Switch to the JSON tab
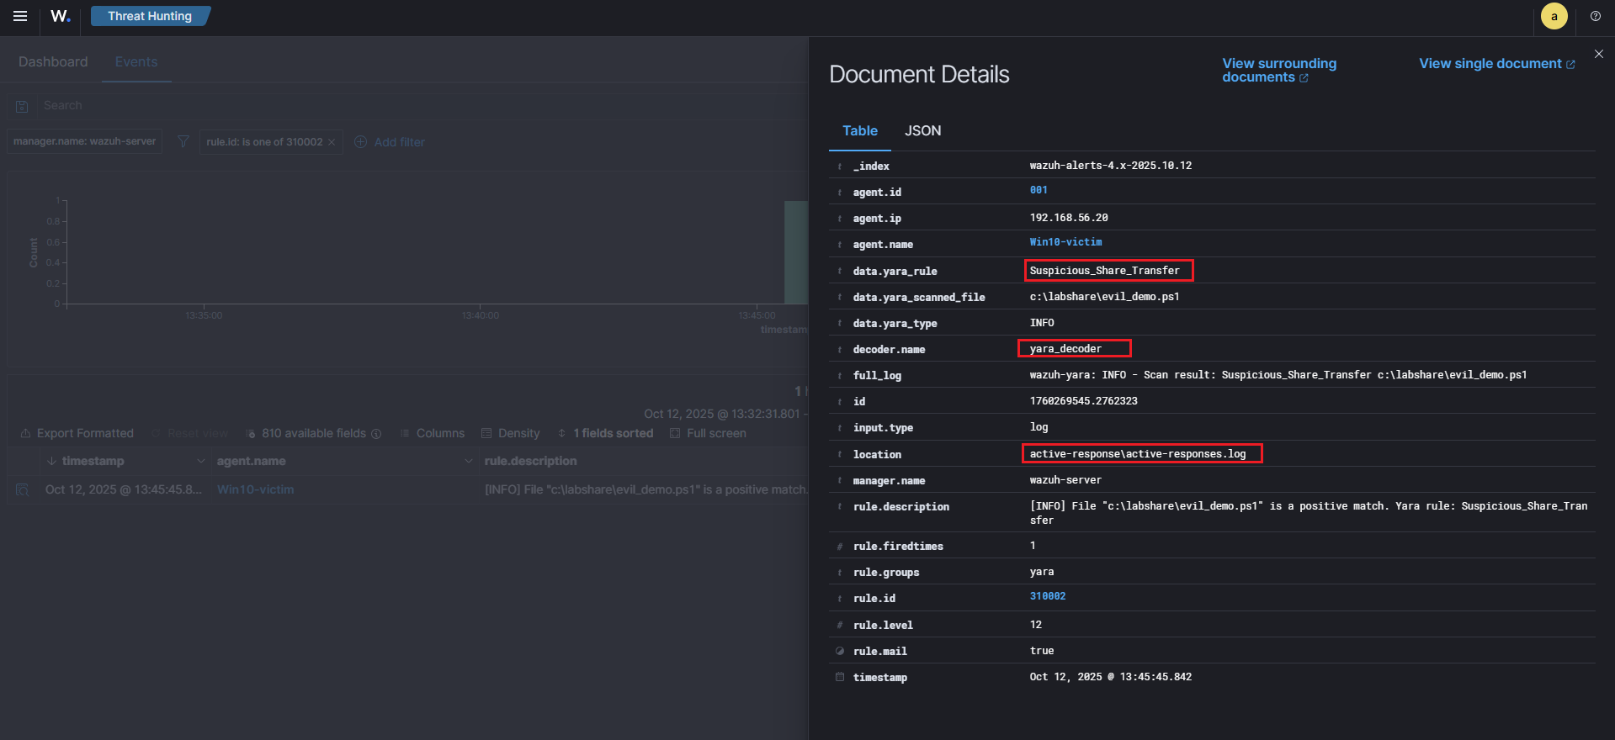This screenshot has width=1615, height=740. click(922, 130)
